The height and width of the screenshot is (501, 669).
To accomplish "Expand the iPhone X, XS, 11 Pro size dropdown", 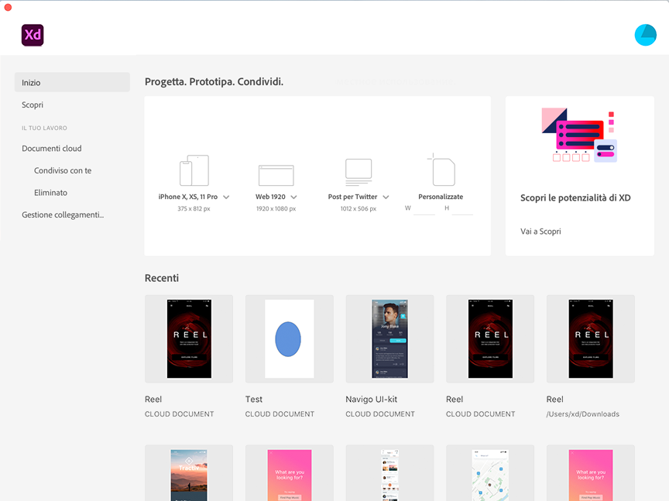I will point(226,197).
